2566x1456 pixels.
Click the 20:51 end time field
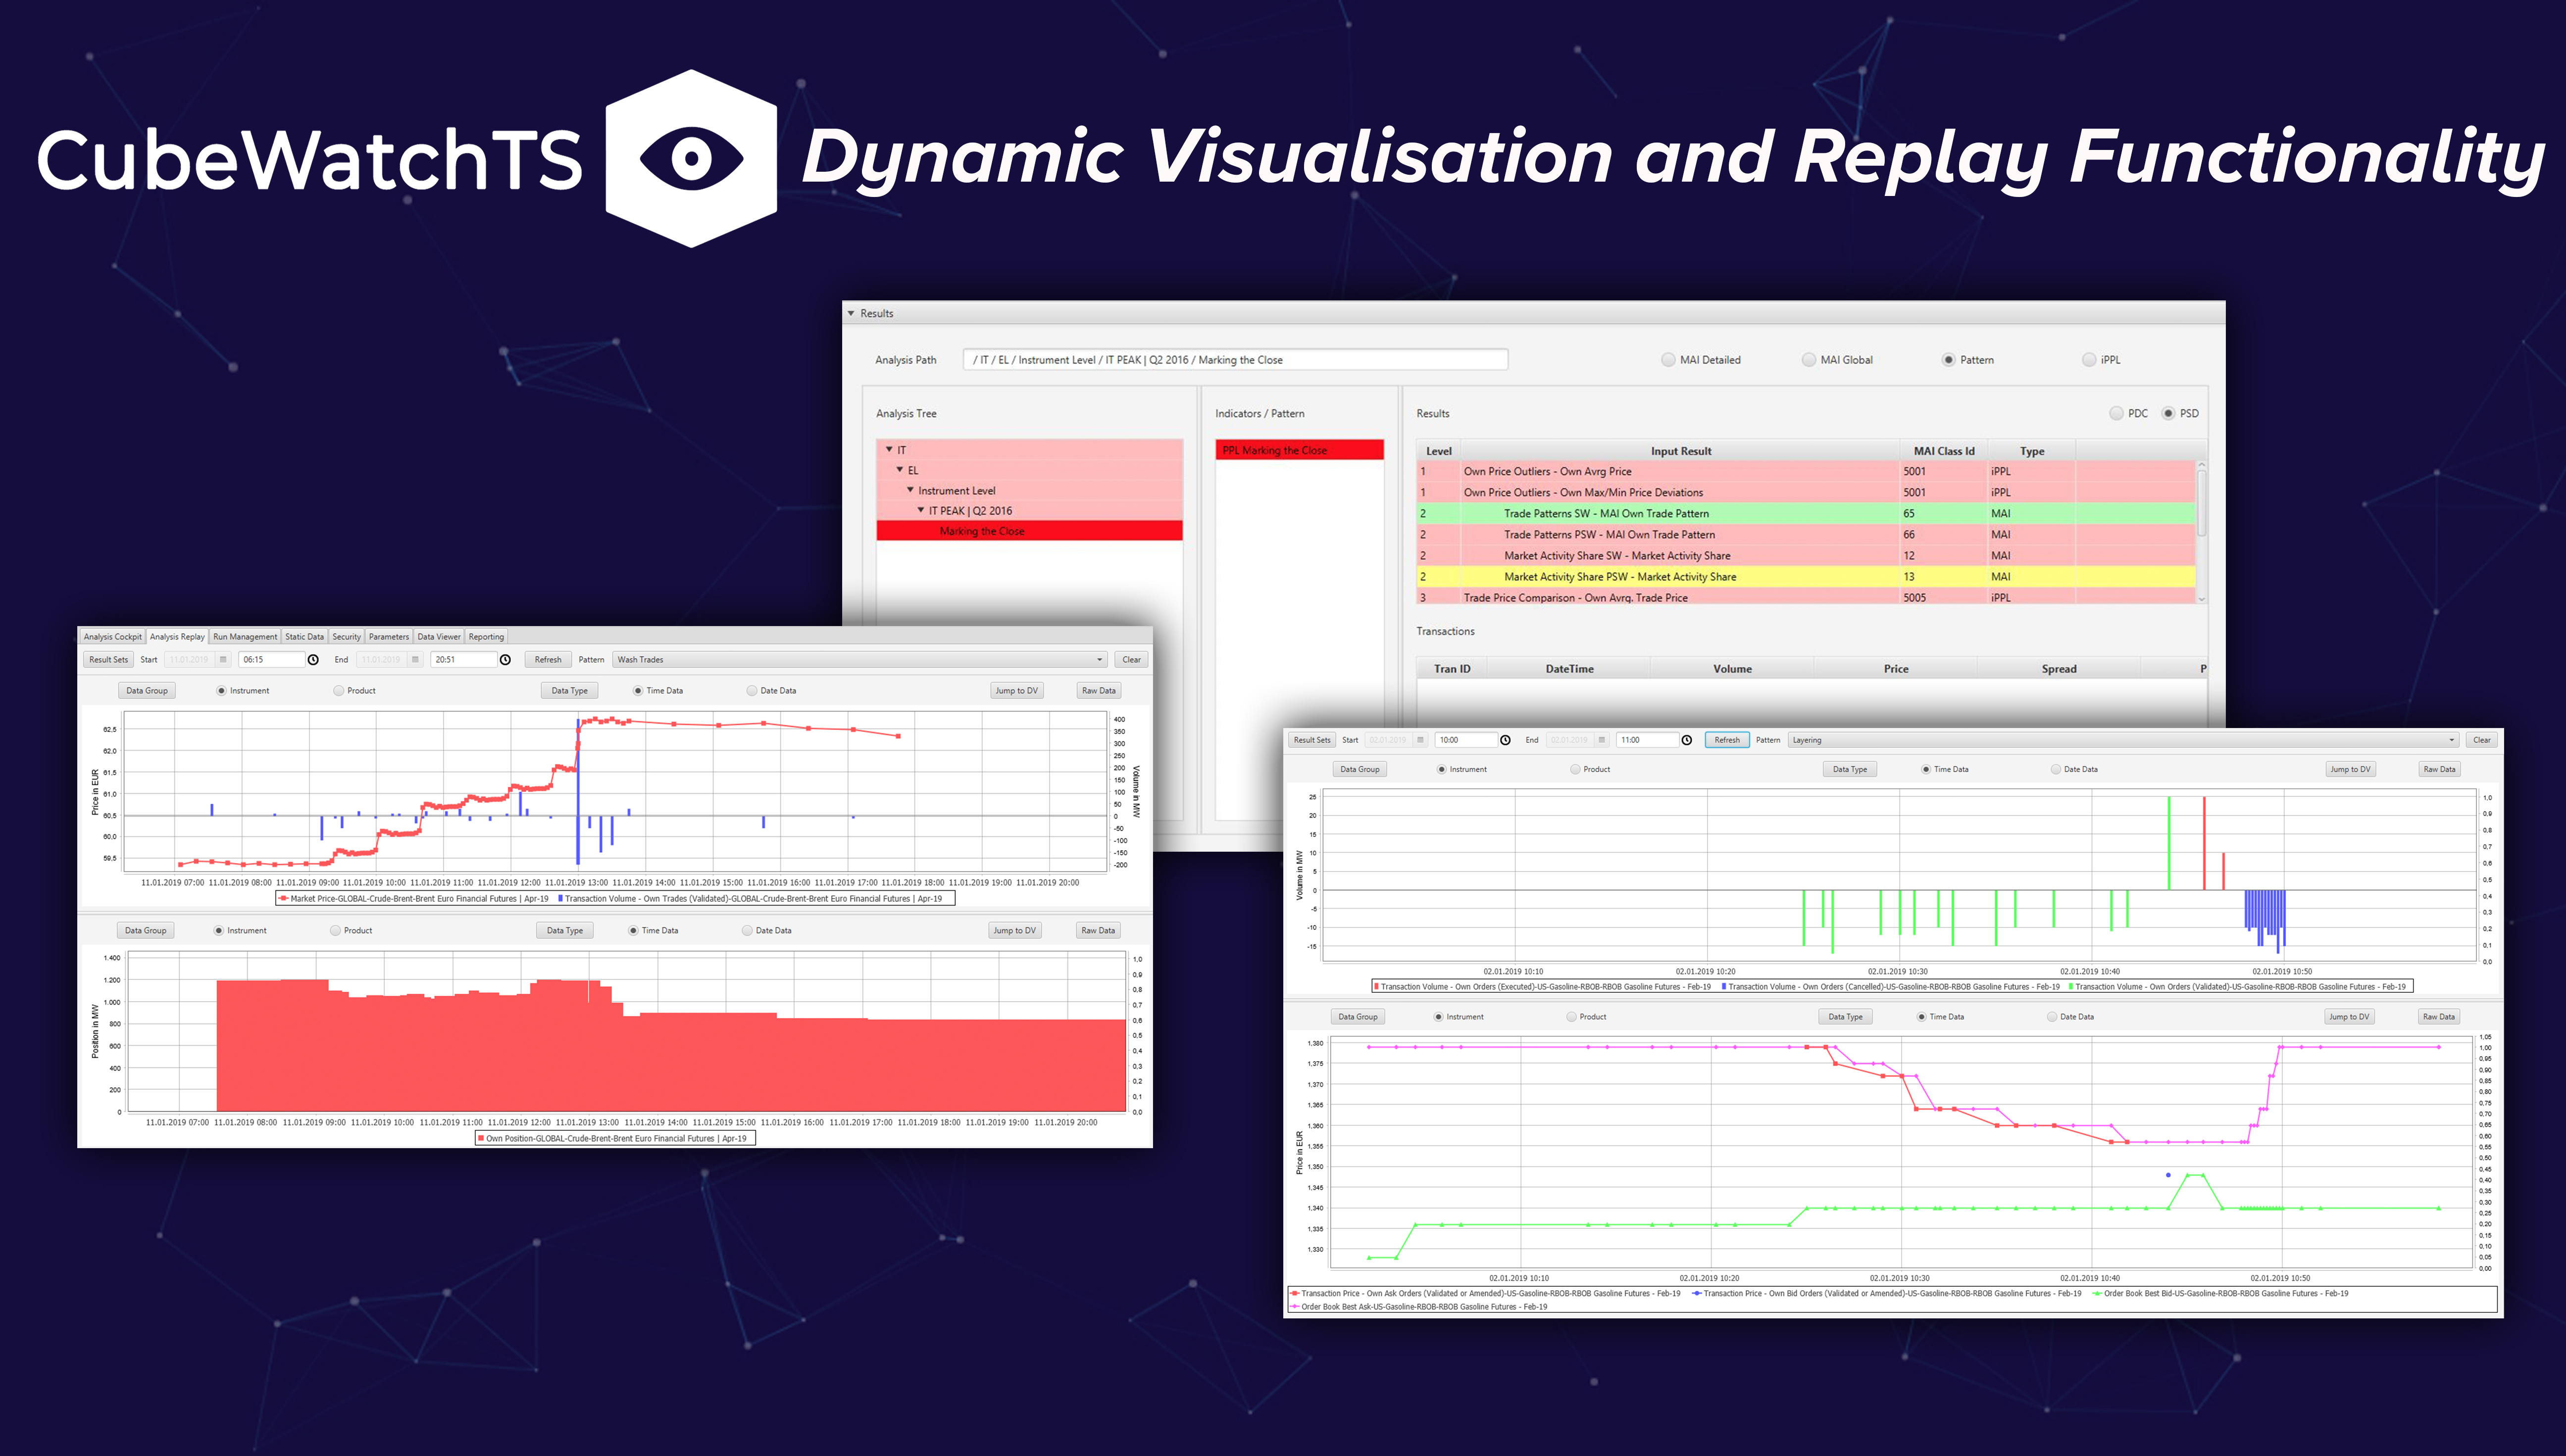pyautogui.click(x=463, y=660)
